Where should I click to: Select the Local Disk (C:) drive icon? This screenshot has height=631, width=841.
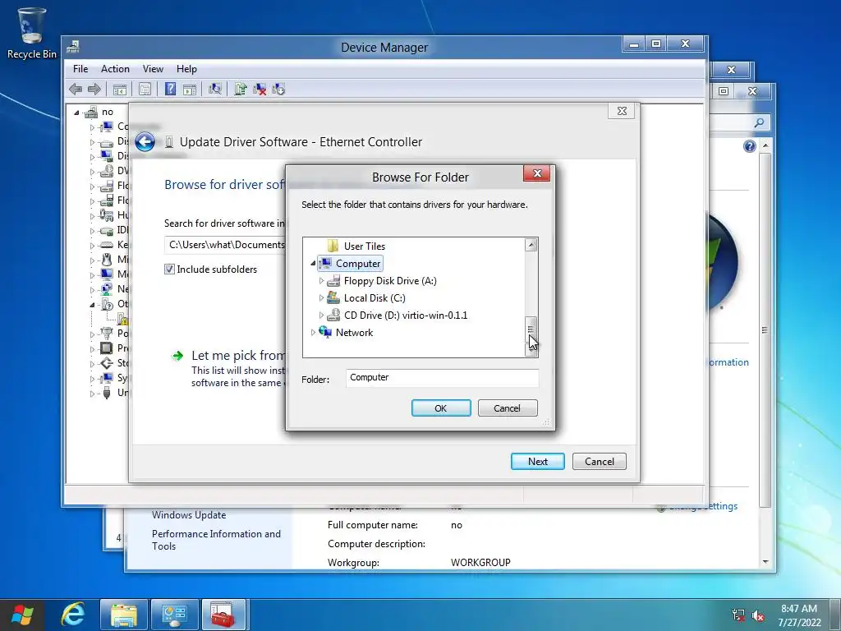(x=333, y=297)
